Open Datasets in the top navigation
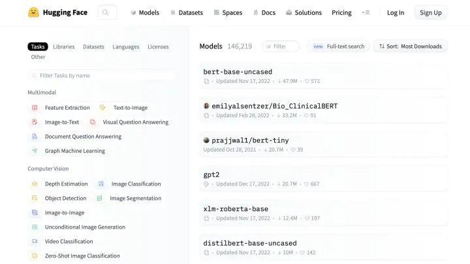470x264 pixels. tap(186, 12)
